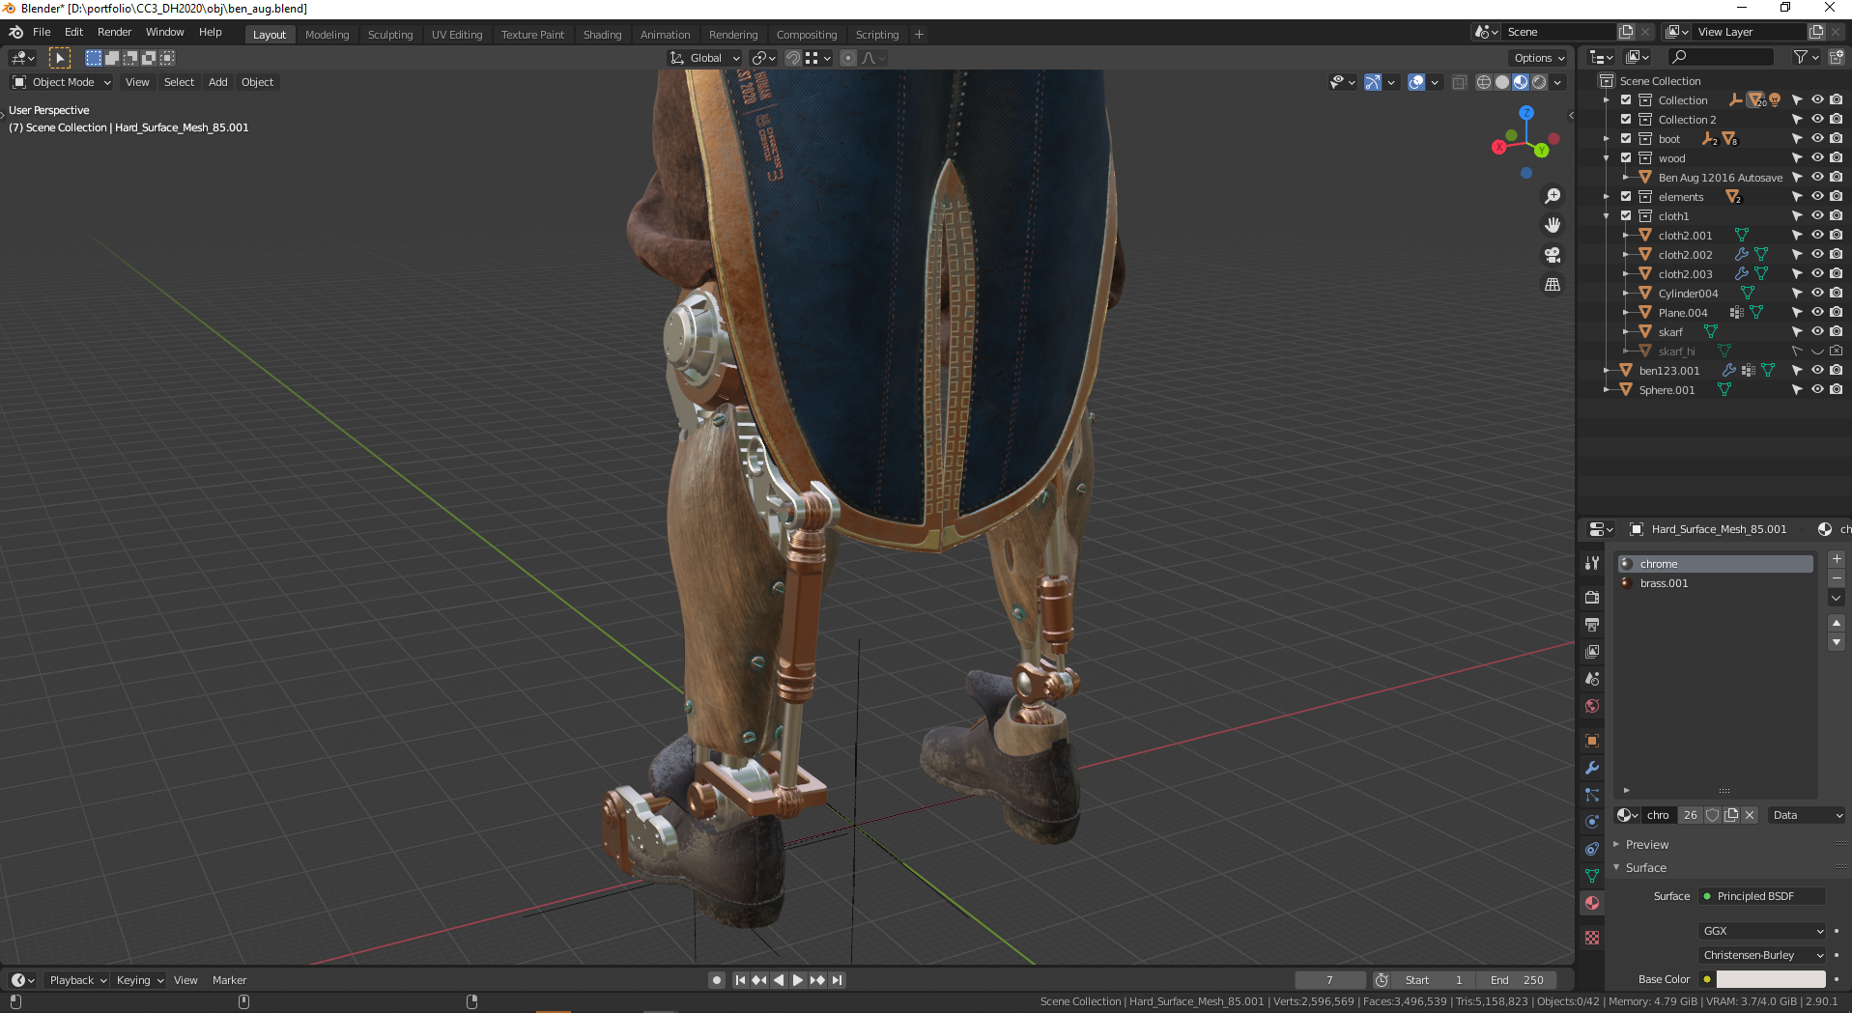Open the Scene properties tab
The image size is (1852, 1013).
click(1592, 679)
